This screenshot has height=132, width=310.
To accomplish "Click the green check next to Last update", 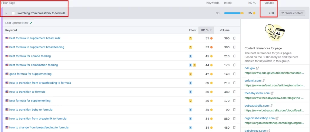I will point(31,23).
